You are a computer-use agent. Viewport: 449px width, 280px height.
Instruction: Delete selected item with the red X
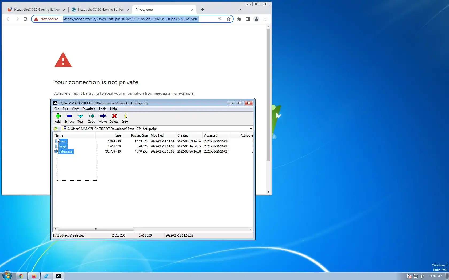pyautogui.click(x=114, y=118)
